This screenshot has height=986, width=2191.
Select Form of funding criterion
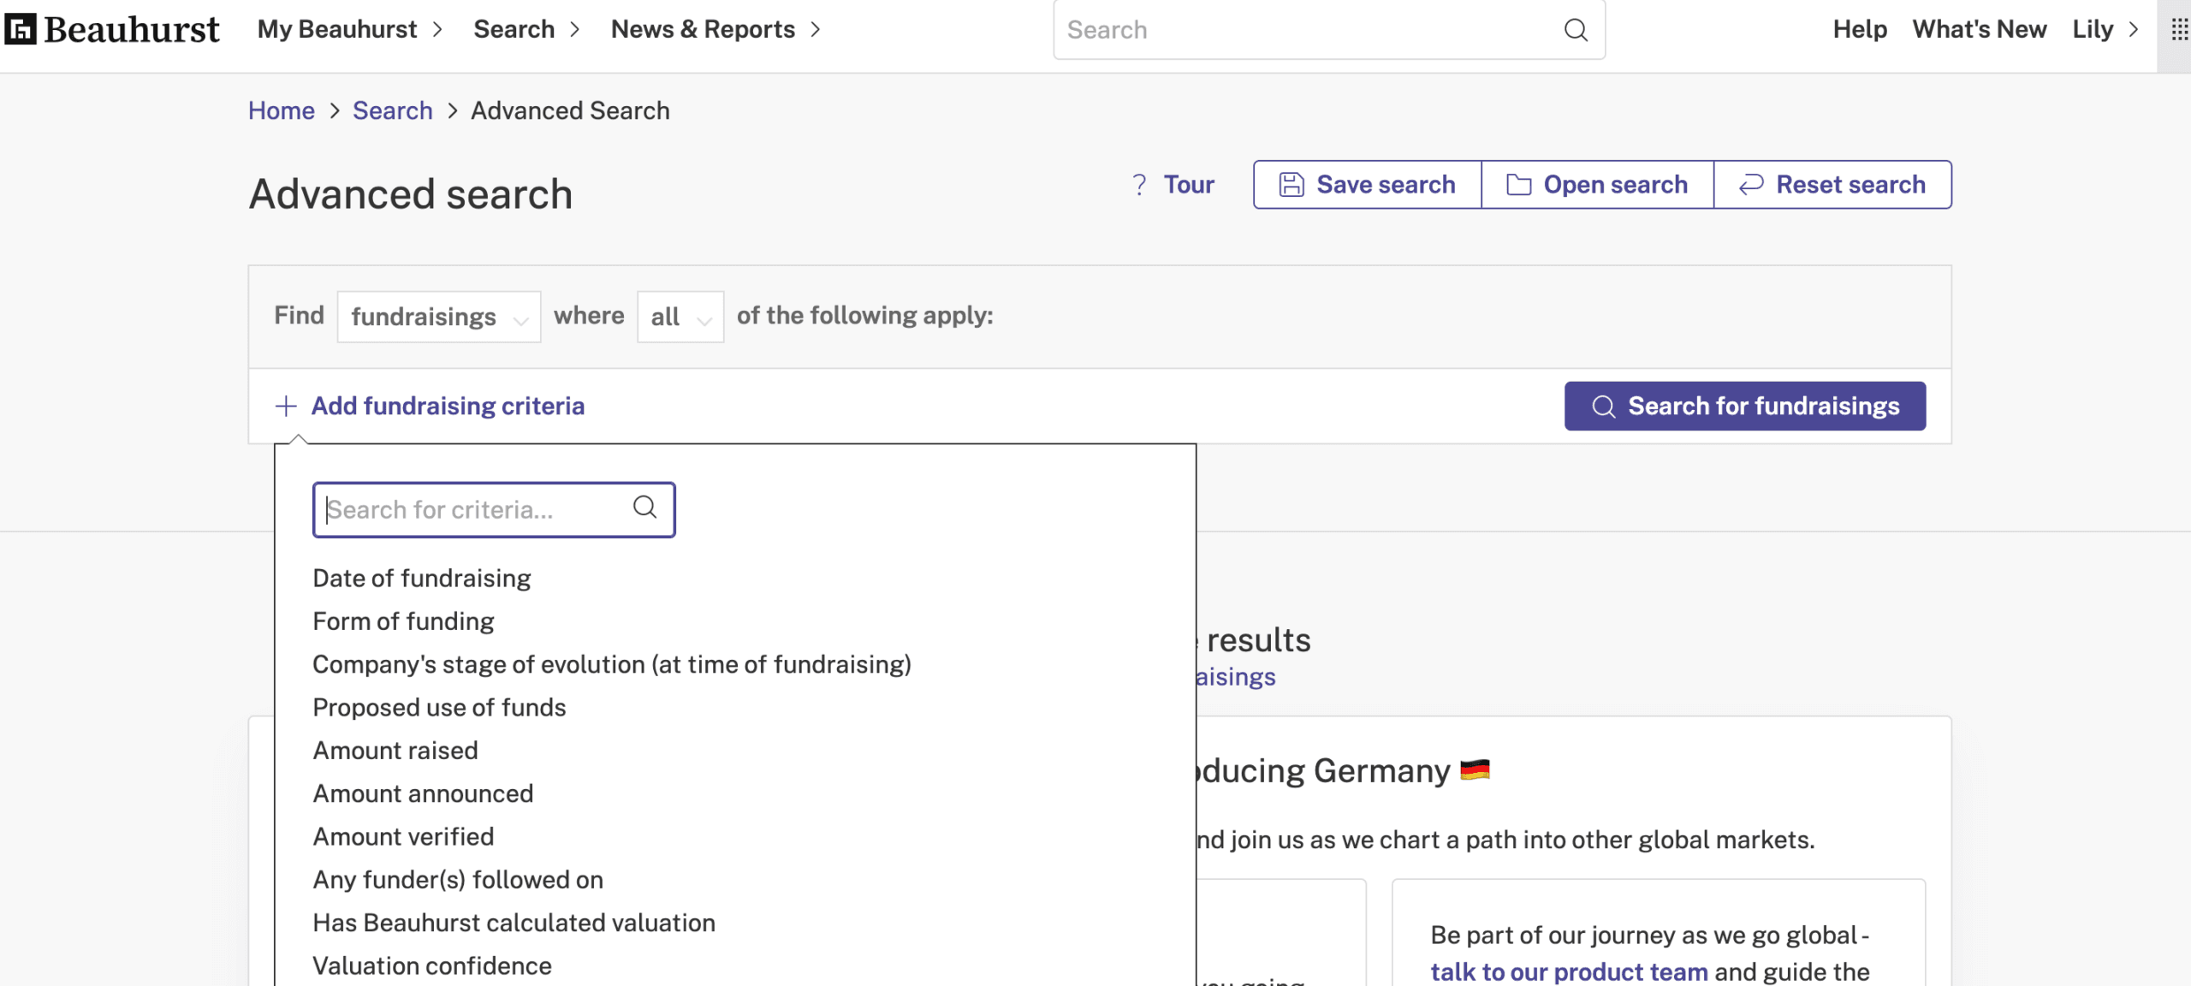[x=404, y=621]
